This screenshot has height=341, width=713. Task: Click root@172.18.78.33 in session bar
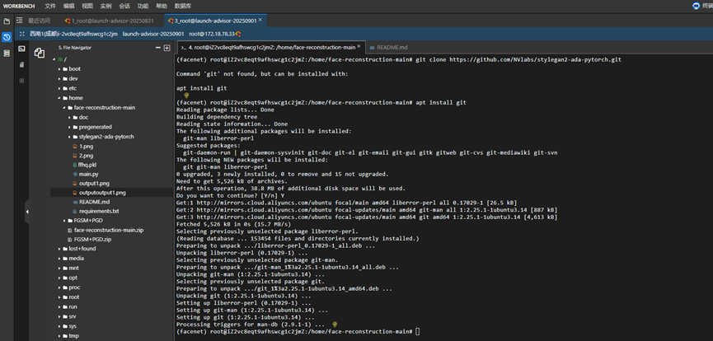pos(212,34)
